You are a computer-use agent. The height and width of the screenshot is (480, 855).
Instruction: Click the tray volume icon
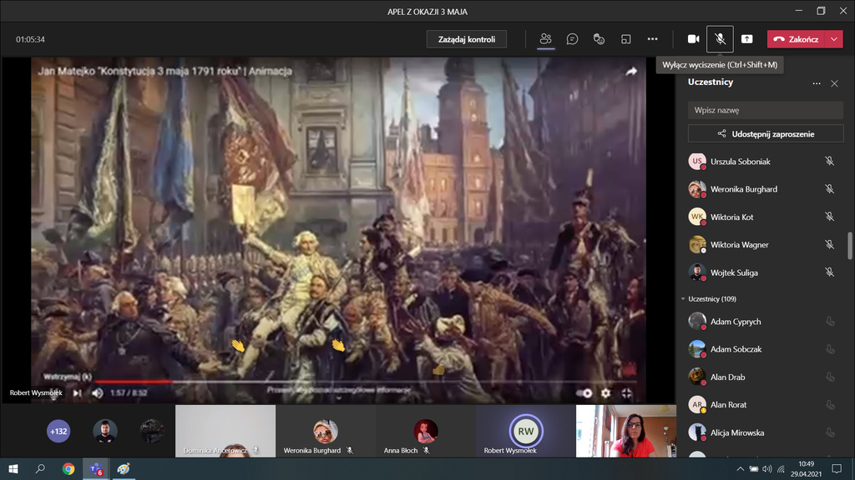[767, 468]
